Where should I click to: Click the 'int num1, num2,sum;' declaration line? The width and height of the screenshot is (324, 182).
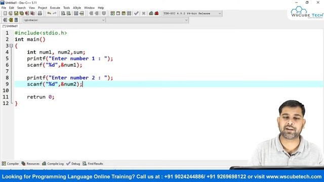(x=56, y=52)
